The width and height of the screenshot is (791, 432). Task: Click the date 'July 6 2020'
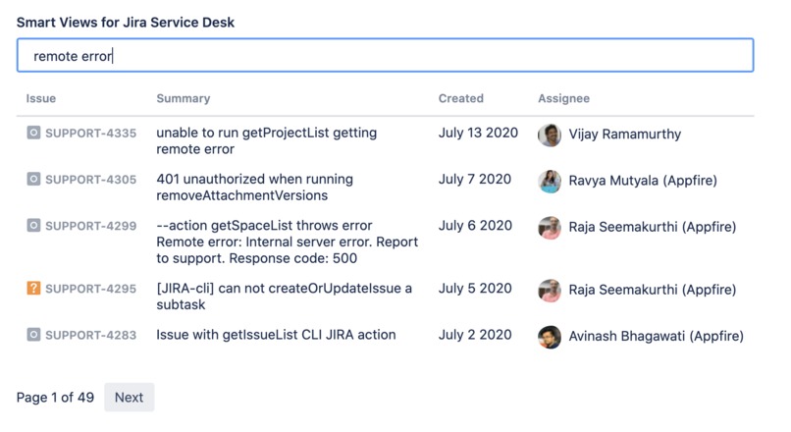[x=475, y=225]
